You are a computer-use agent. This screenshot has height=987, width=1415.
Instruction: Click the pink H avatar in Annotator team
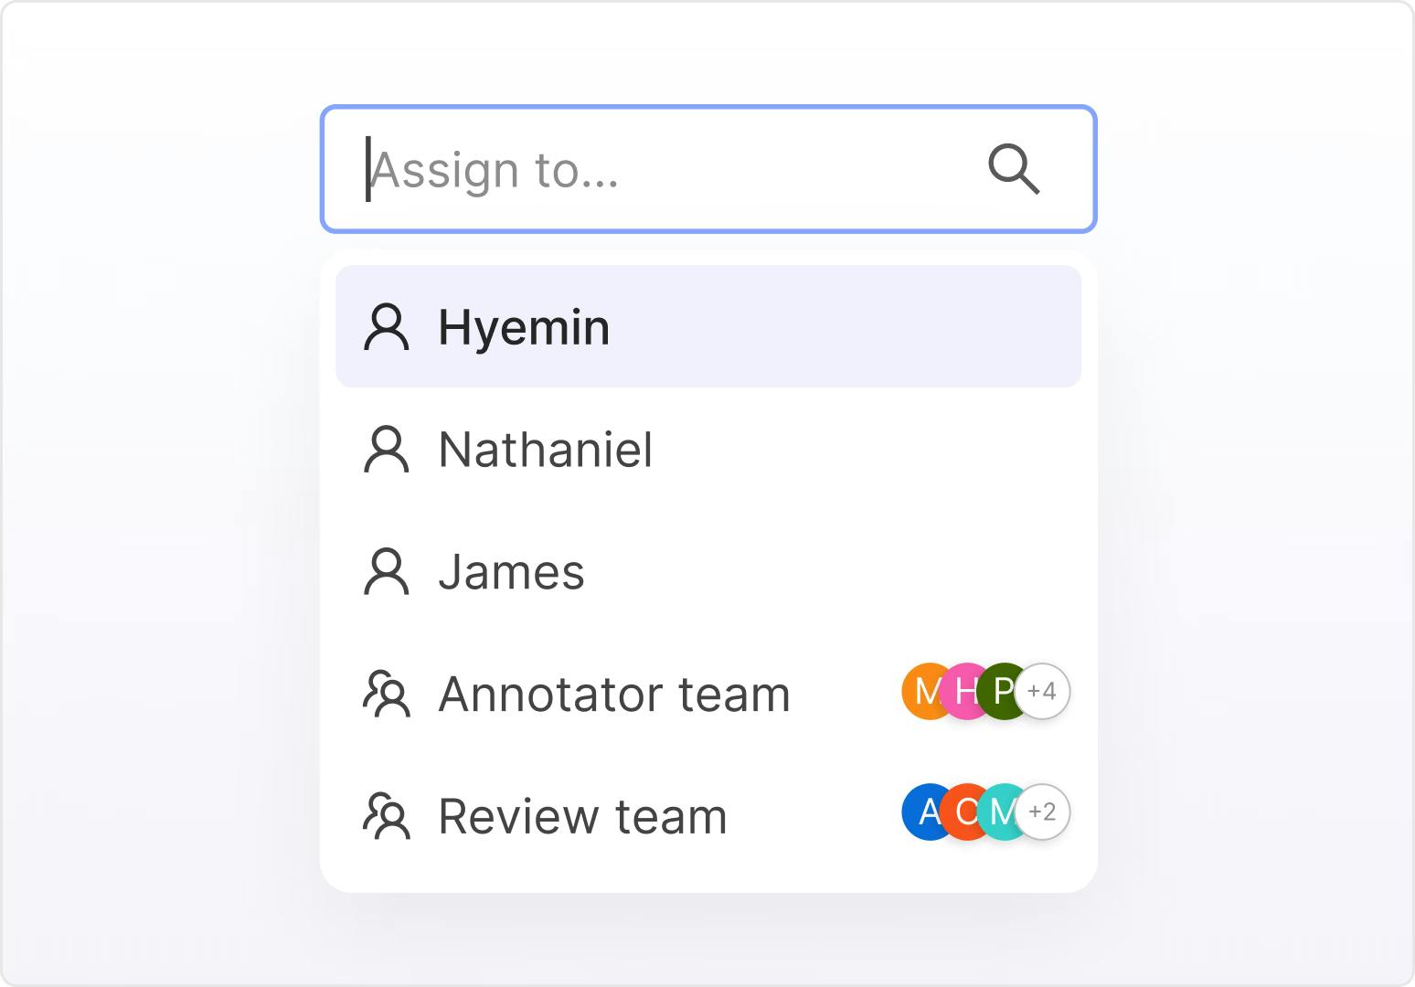coord(963,692)
